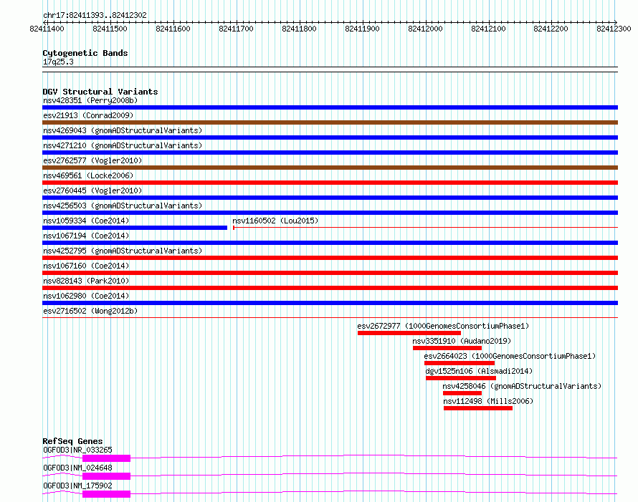The width and height of the screenshot is (638, 502).
Task: Select the nsv1160502 (Lou2015) label
Action: point(275,221)
